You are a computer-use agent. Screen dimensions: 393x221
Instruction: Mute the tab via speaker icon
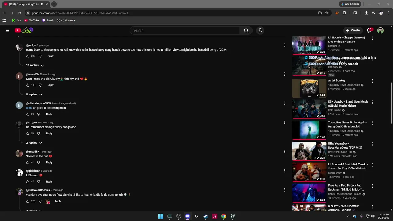pos(42,4)
